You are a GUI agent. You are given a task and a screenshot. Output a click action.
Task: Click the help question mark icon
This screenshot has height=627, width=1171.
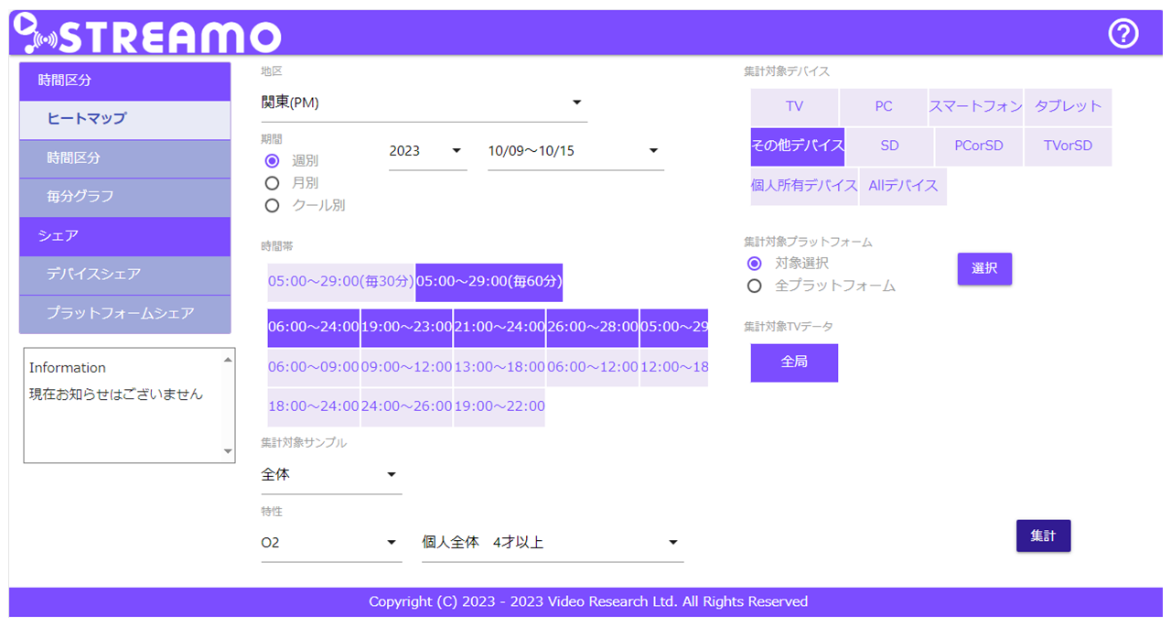point(1123,34)
